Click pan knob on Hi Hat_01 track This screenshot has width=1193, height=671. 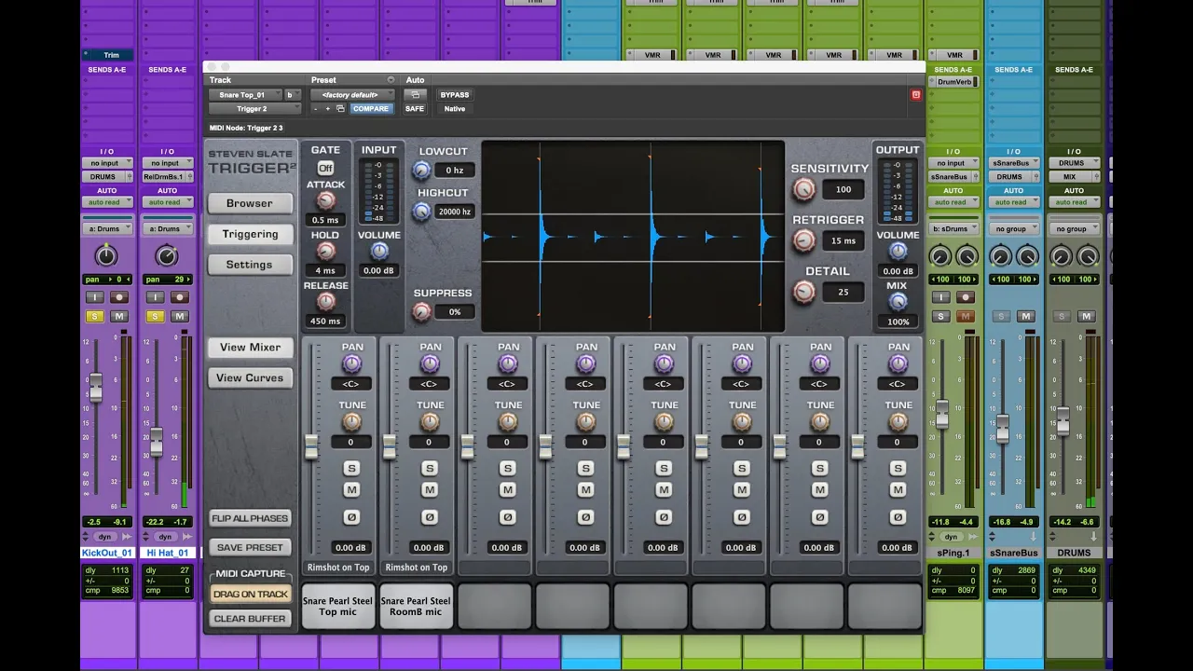click(x=167, y=255)
